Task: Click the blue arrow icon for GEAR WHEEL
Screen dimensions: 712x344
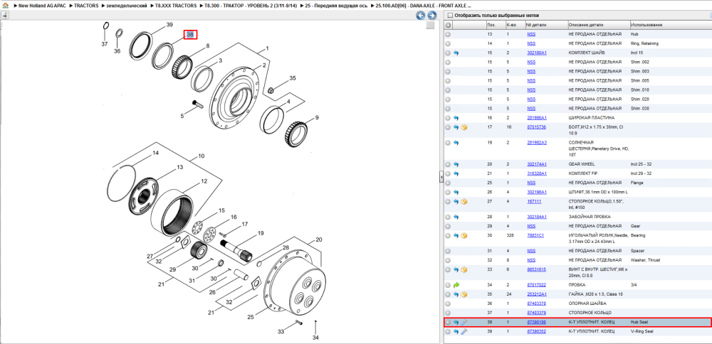Action: click(x=456, y=164)
